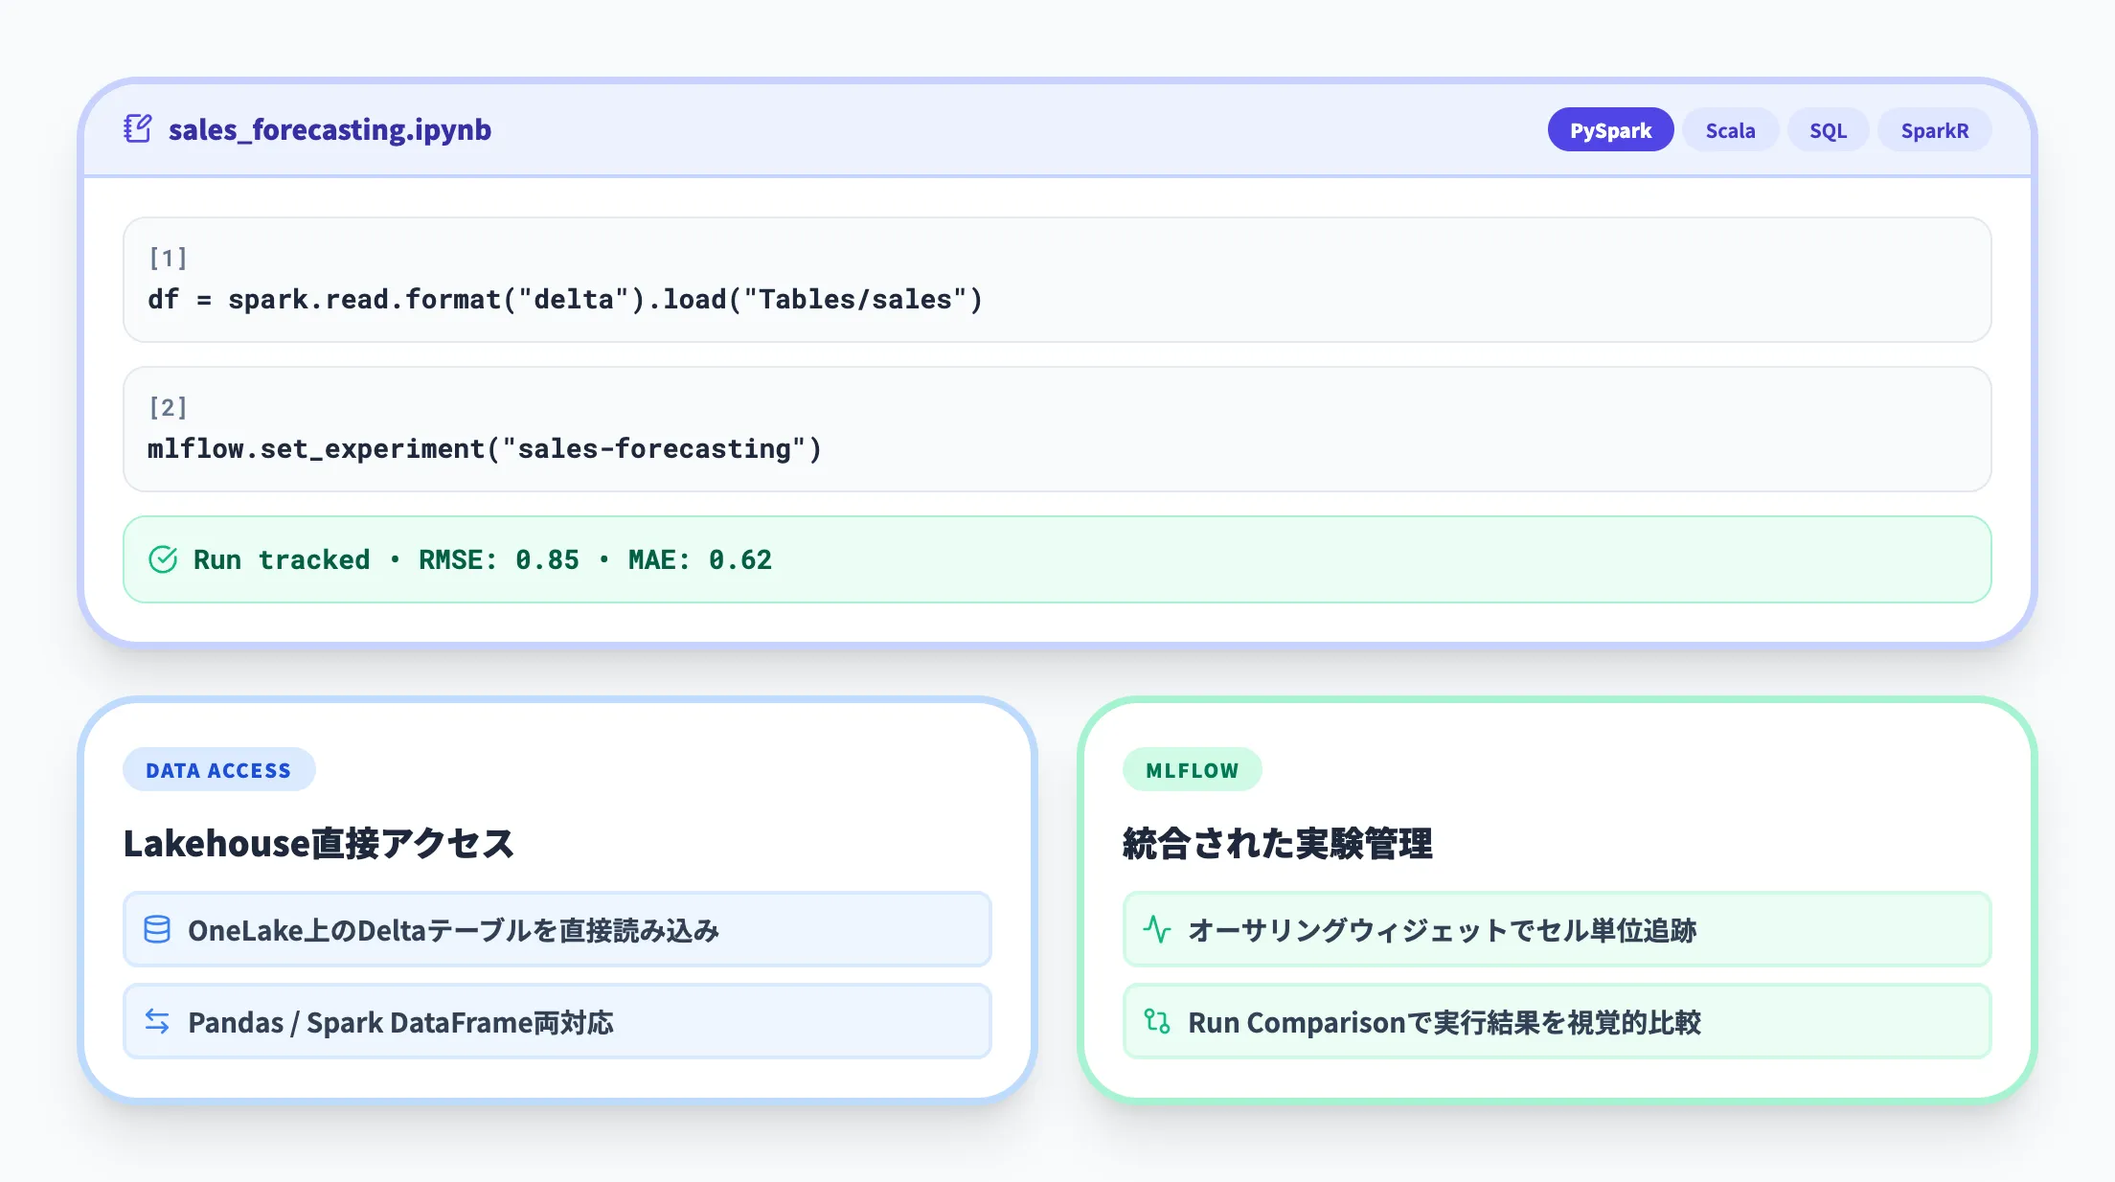The image size is (2115, 1182).
Task: Switch to the Scala language tab
Action: click(1730, 130)
